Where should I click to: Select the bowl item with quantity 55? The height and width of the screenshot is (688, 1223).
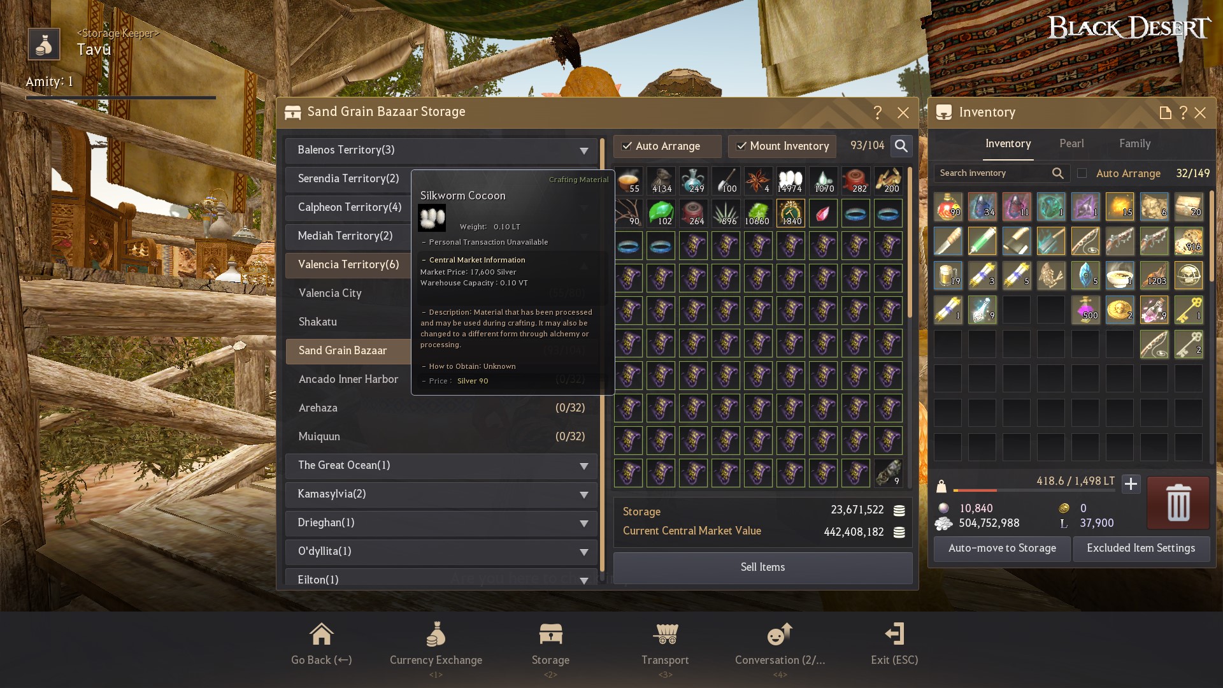coord(629,181)
